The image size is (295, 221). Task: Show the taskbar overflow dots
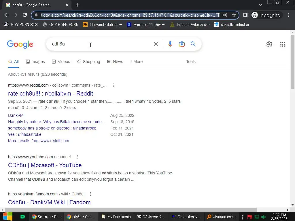243,217
